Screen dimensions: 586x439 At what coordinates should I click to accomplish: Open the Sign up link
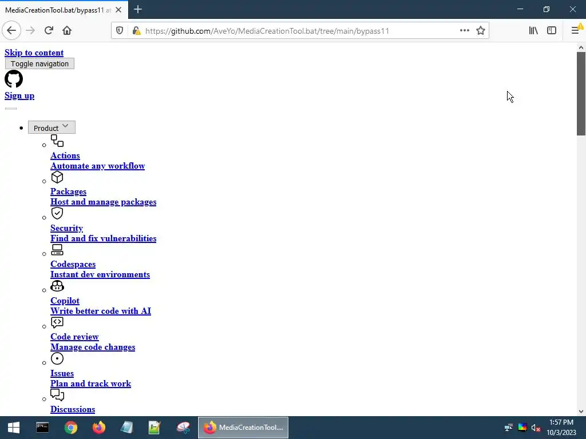pos(19,95)
